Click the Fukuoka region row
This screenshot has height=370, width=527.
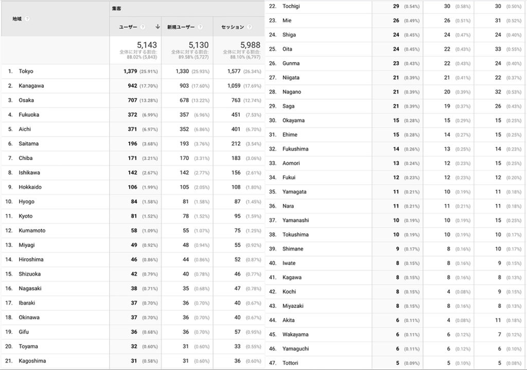pos(29,115)
